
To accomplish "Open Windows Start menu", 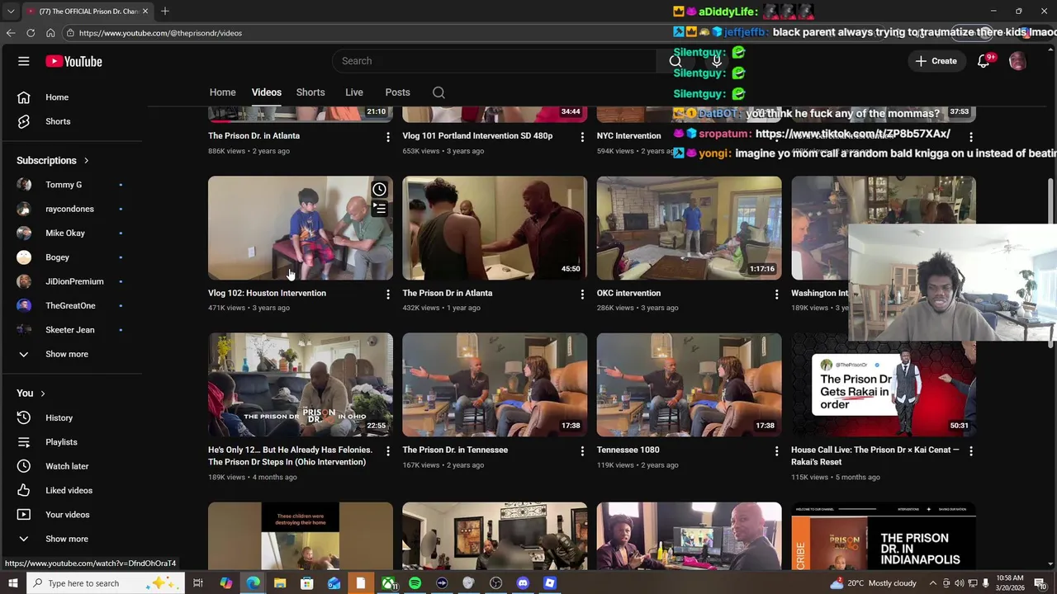I will [13, 583].
